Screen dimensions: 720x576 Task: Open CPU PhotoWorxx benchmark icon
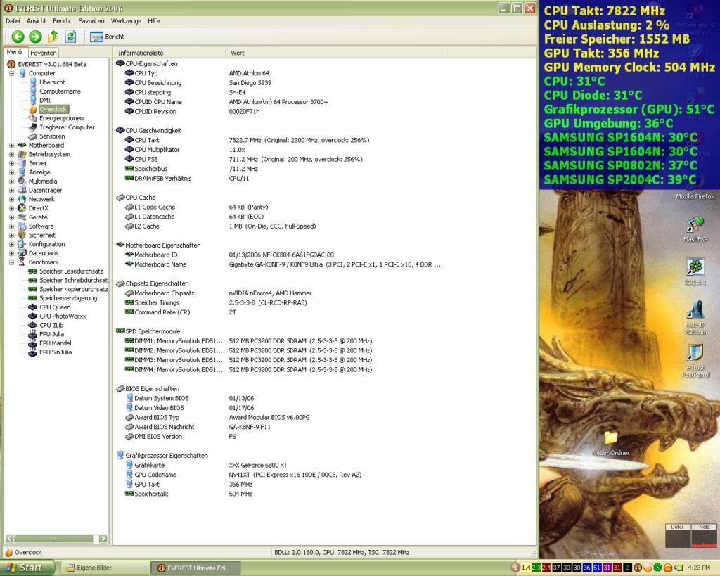coord(32,316)
